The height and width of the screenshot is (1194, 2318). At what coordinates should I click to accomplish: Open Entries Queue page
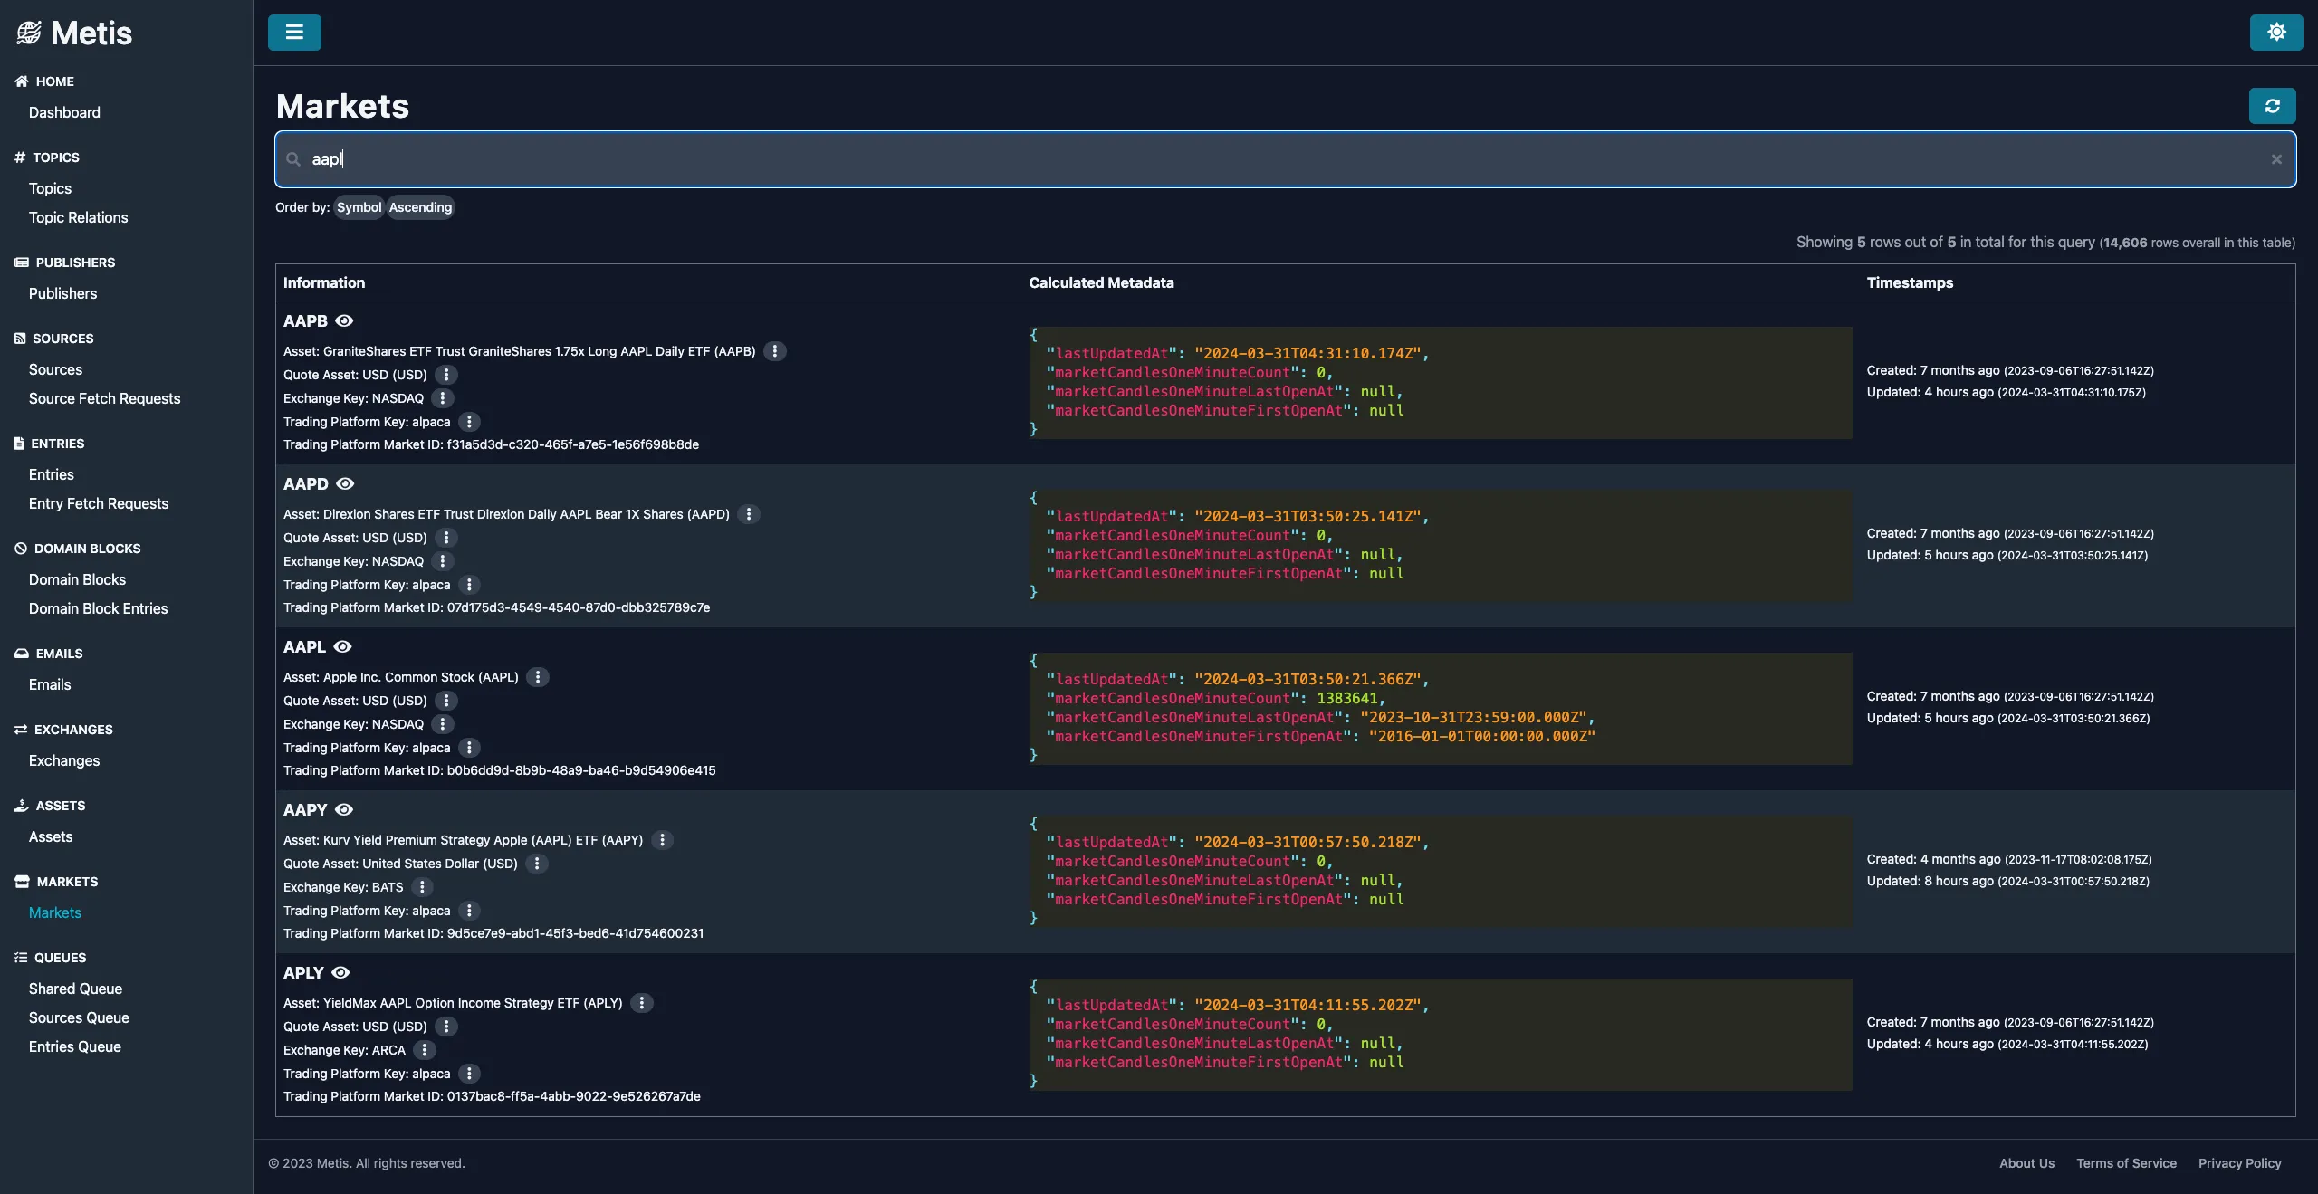coord(74,1046)
